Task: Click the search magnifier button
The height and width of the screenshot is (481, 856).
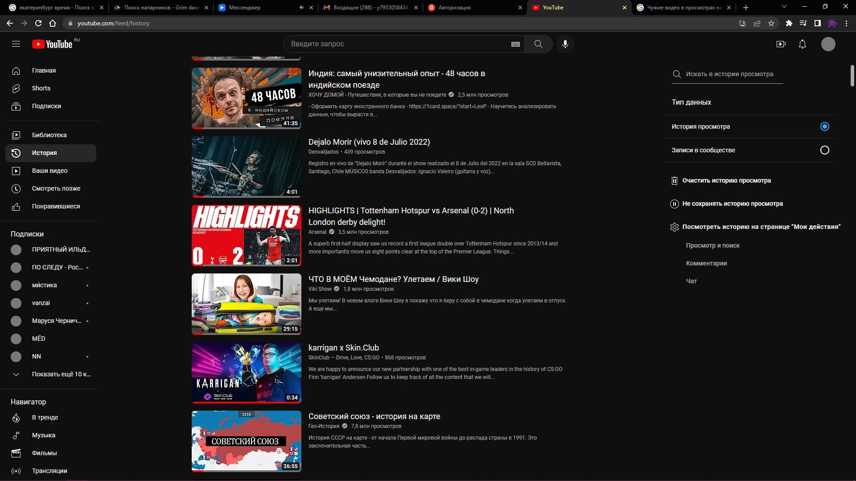Action: [x=538, y=44]
